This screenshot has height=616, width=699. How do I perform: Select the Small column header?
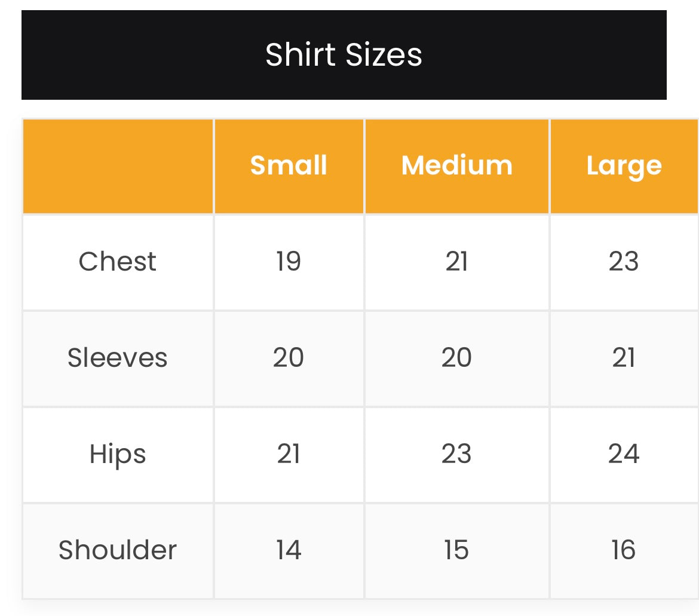(289, 166)
